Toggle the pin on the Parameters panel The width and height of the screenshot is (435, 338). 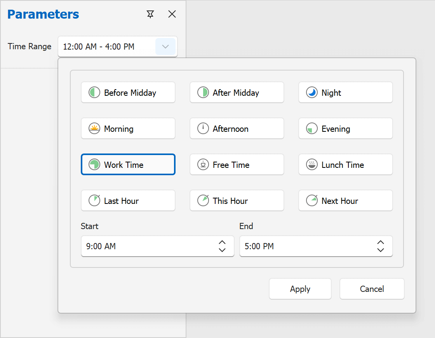tap(150, 14)
